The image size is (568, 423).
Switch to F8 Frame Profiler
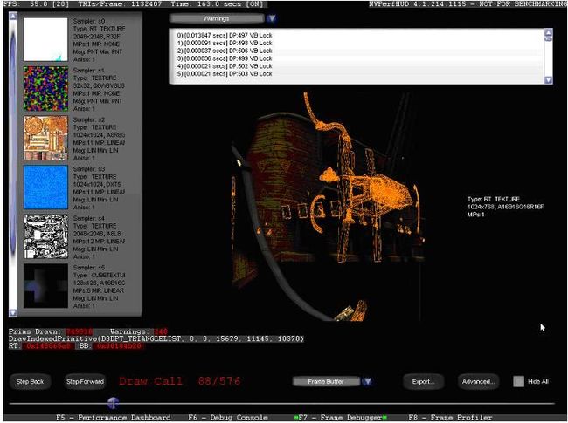click(x=451, y=417)
